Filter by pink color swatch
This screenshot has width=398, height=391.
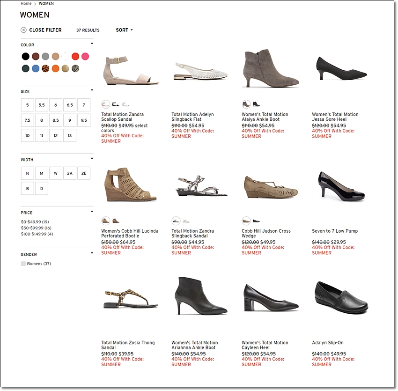(x=85, y=56)
